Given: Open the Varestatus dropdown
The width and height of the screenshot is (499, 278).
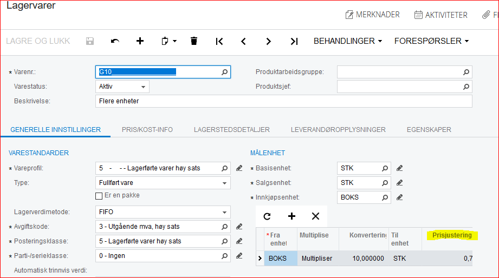Looking at the screenshot, I should [144, 87].
